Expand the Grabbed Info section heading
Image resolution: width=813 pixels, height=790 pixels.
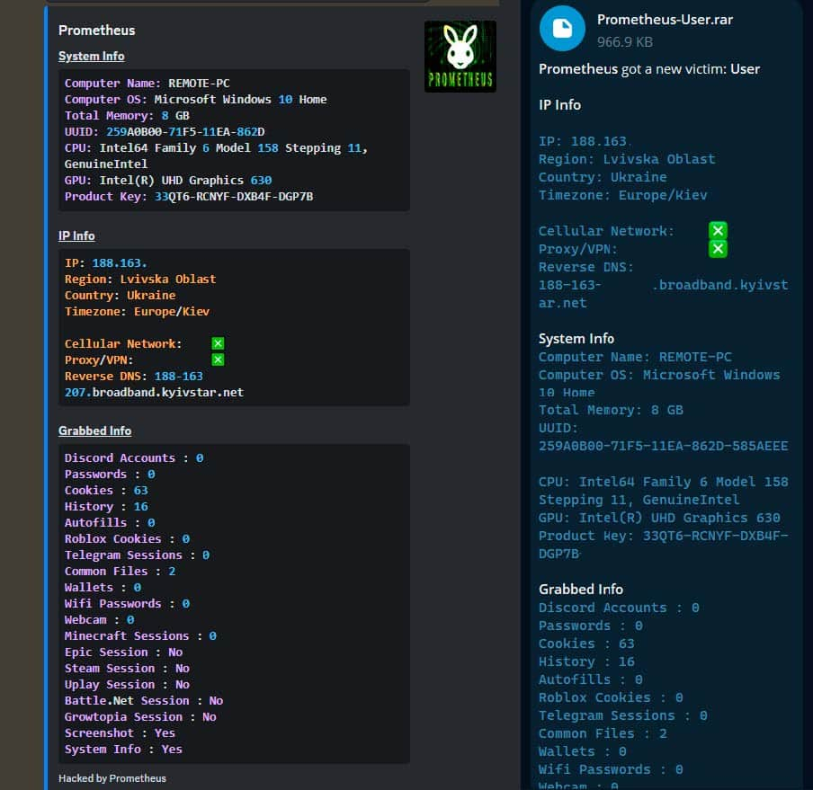94,431
